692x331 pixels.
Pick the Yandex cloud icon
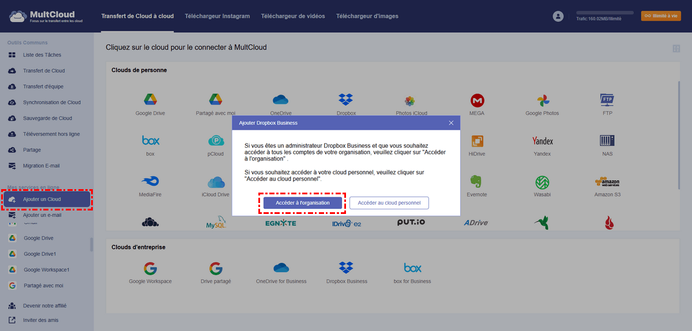click(542, 141)
